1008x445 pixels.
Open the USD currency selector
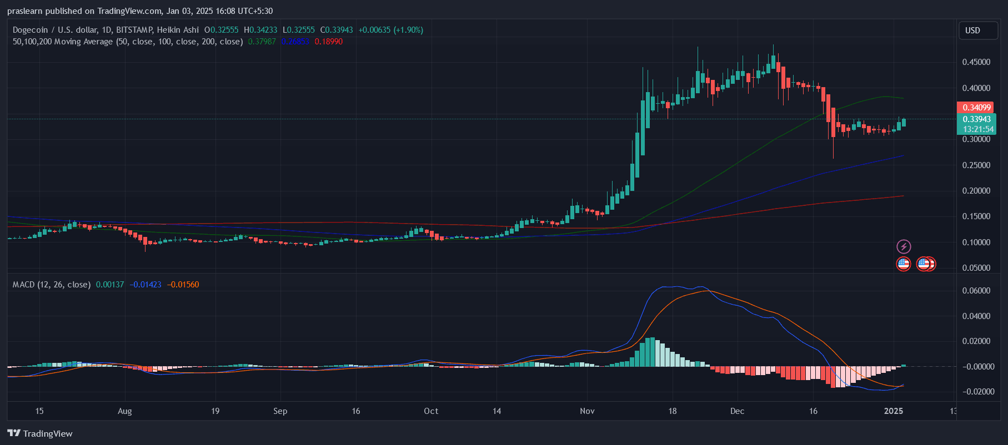tap(978, 31)
